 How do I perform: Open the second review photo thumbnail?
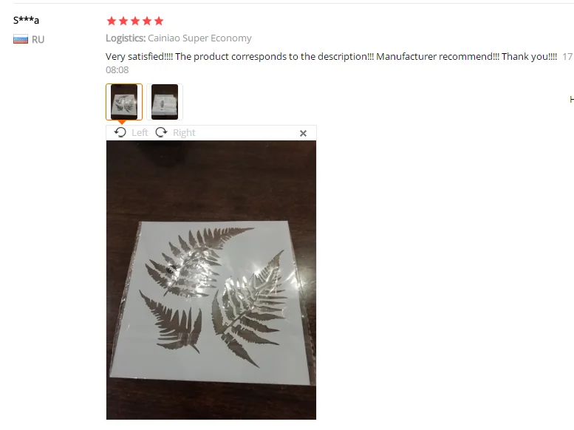[x=165, y=102]
